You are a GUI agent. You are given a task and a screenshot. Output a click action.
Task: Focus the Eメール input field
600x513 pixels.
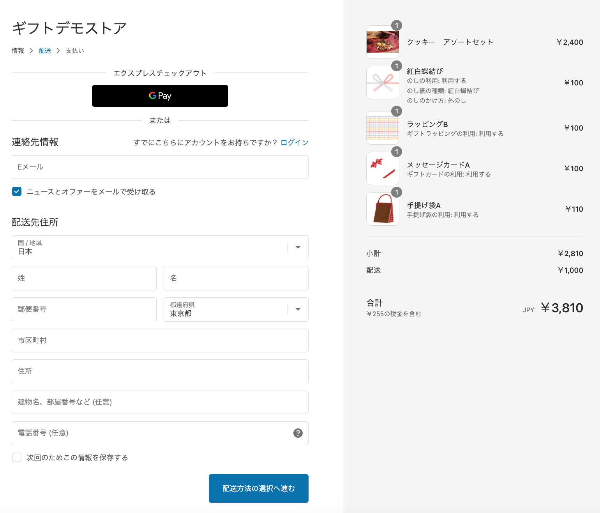click(x=160, y=167)
